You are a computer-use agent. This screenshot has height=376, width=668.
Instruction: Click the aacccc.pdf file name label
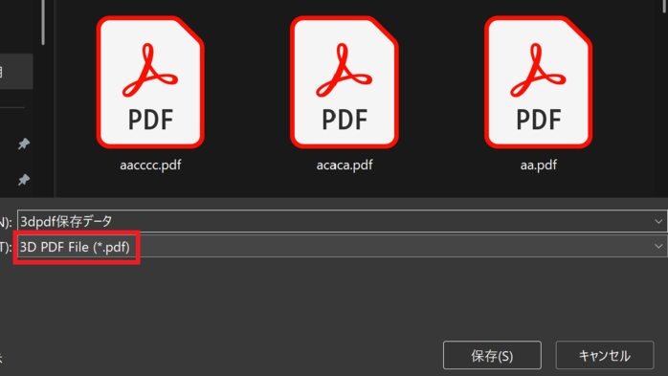pyautogui.click(x=150, y=166)
